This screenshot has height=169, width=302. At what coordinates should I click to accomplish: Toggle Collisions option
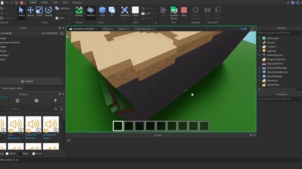pos(63,8)
